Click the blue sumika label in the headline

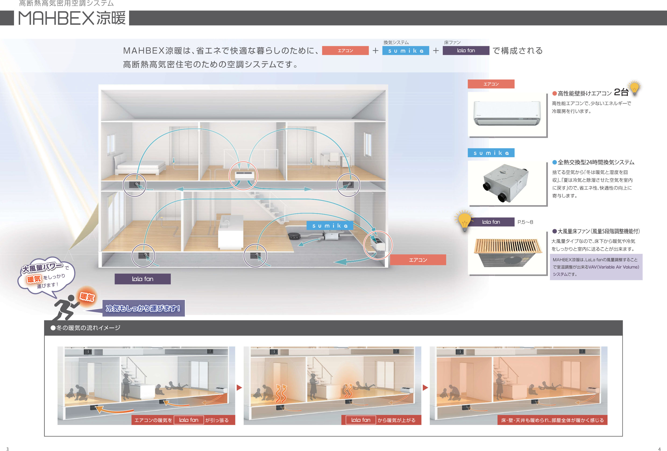[x=406, y=51]
